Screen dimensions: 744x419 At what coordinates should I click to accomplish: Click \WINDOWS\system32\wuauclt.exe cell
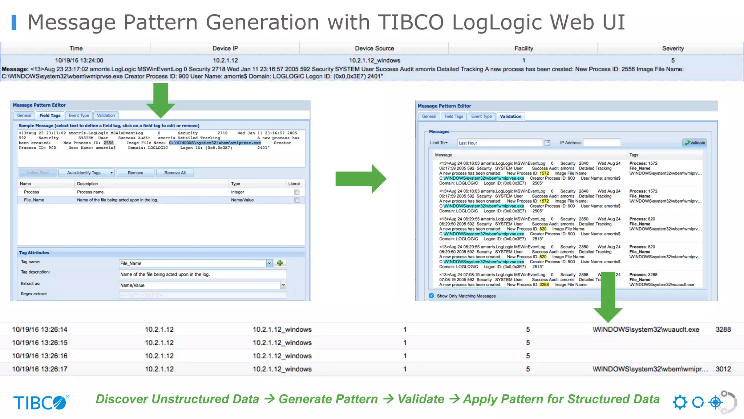point(646,330)
